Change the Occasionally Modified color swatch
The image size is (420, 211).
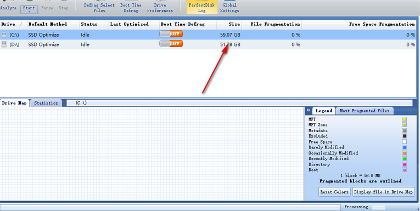[x=405, y=153]
